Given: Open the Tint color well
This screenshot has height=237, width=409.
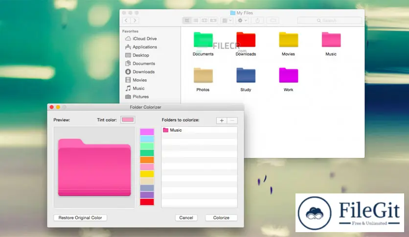Looking at the screenshot, I should tap(128, 120).
